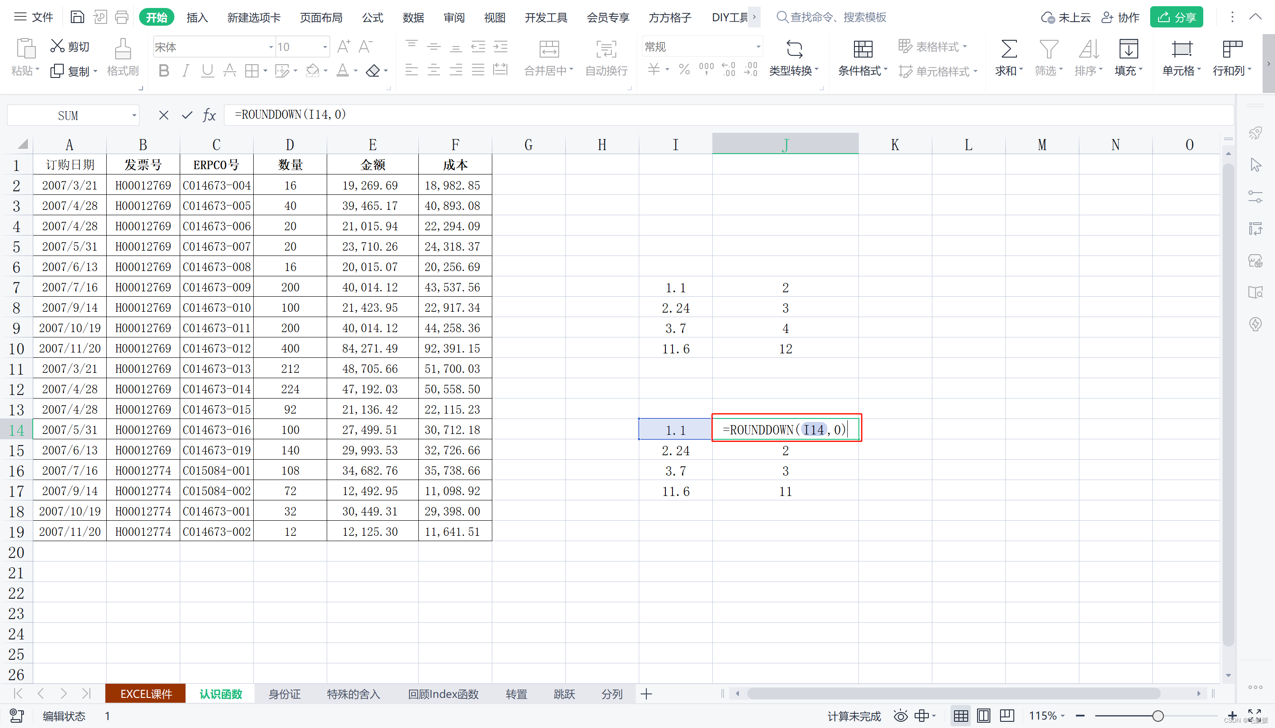Increase font size with A+ icon
1275x728 pixels.
(344, 46)
